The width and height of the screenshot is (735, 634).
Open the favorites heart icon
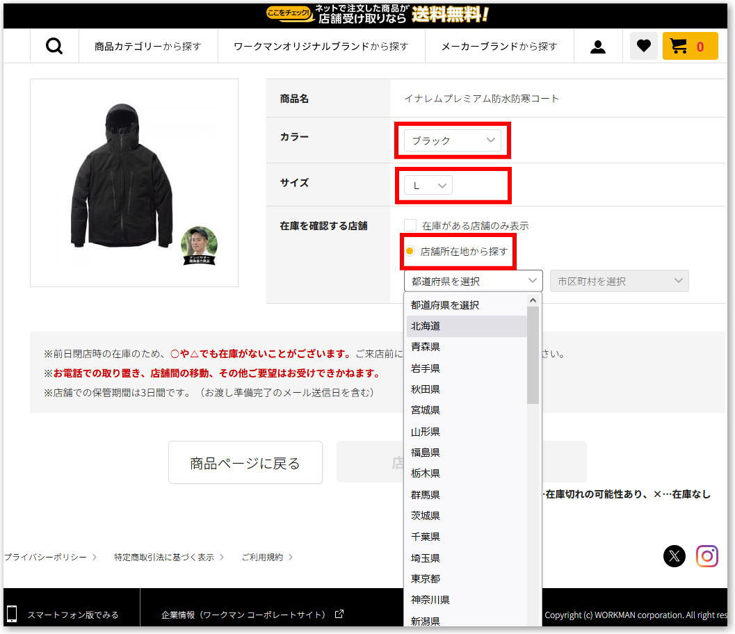[644, 46]
